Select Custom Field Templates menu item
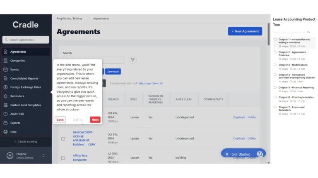The width and height of the screenshot is (318, 178). pos(25,105)
